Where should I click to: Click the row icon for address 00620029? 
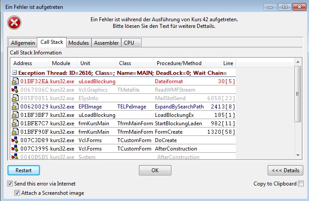(15, 107)
